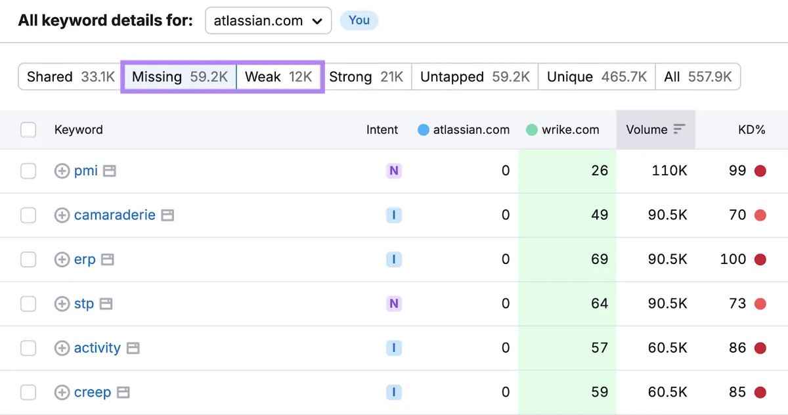The height and width of the screenshot is (415, 788).
Task: Add the erp keyword using its plus icon
Action: [62, 259]
